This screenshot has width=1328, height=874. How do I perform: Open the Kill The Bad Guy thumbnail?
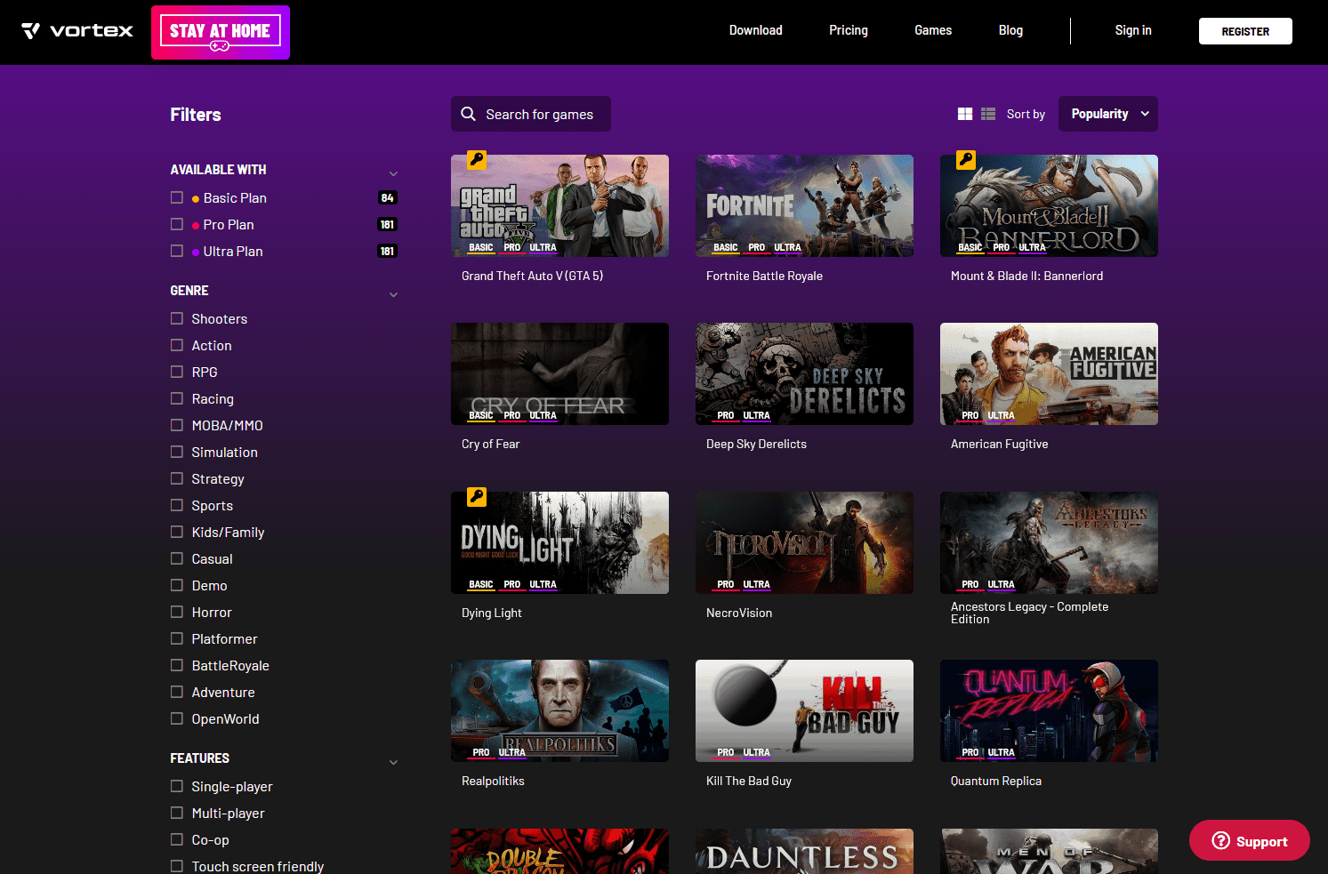click(804, 710)
